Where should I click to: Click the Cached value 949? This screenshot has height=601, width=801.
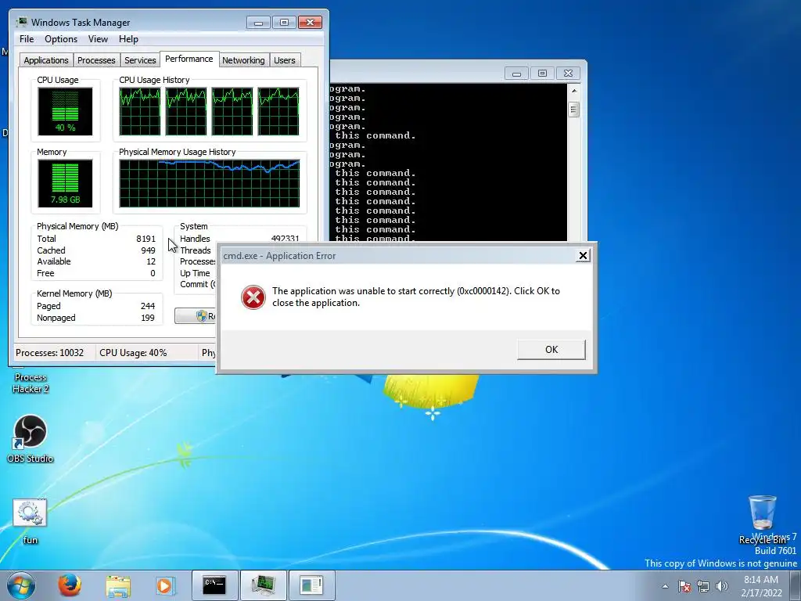(148, 250)
